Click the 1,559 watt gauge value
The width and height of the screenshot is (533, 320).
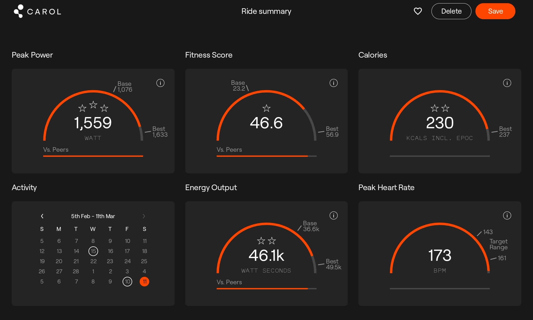pyautogui.click(x=93, y=123)
